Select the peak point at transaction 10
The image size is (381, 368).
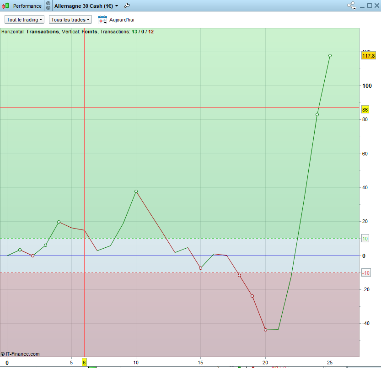click(136, 192)
